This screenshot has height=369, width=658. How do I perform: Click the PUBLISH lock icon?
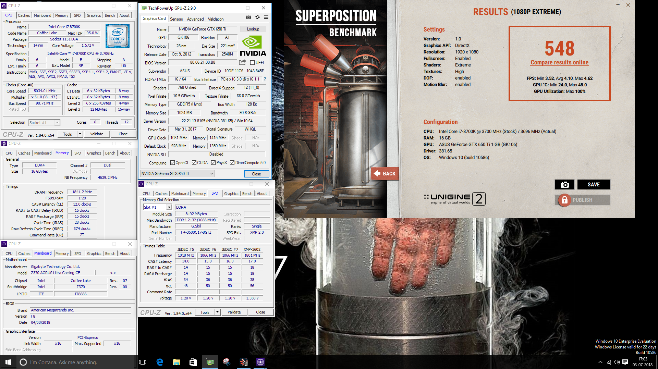pos(564,200)
